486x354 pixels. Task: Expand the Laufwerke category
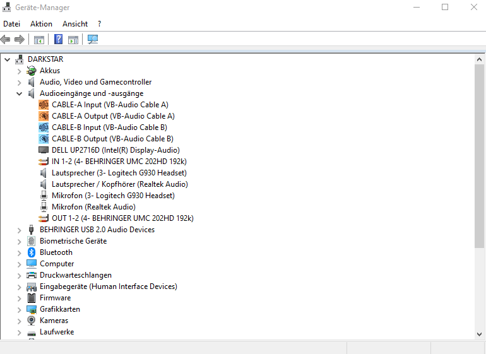pyautogui.click(x=19, y=333)
